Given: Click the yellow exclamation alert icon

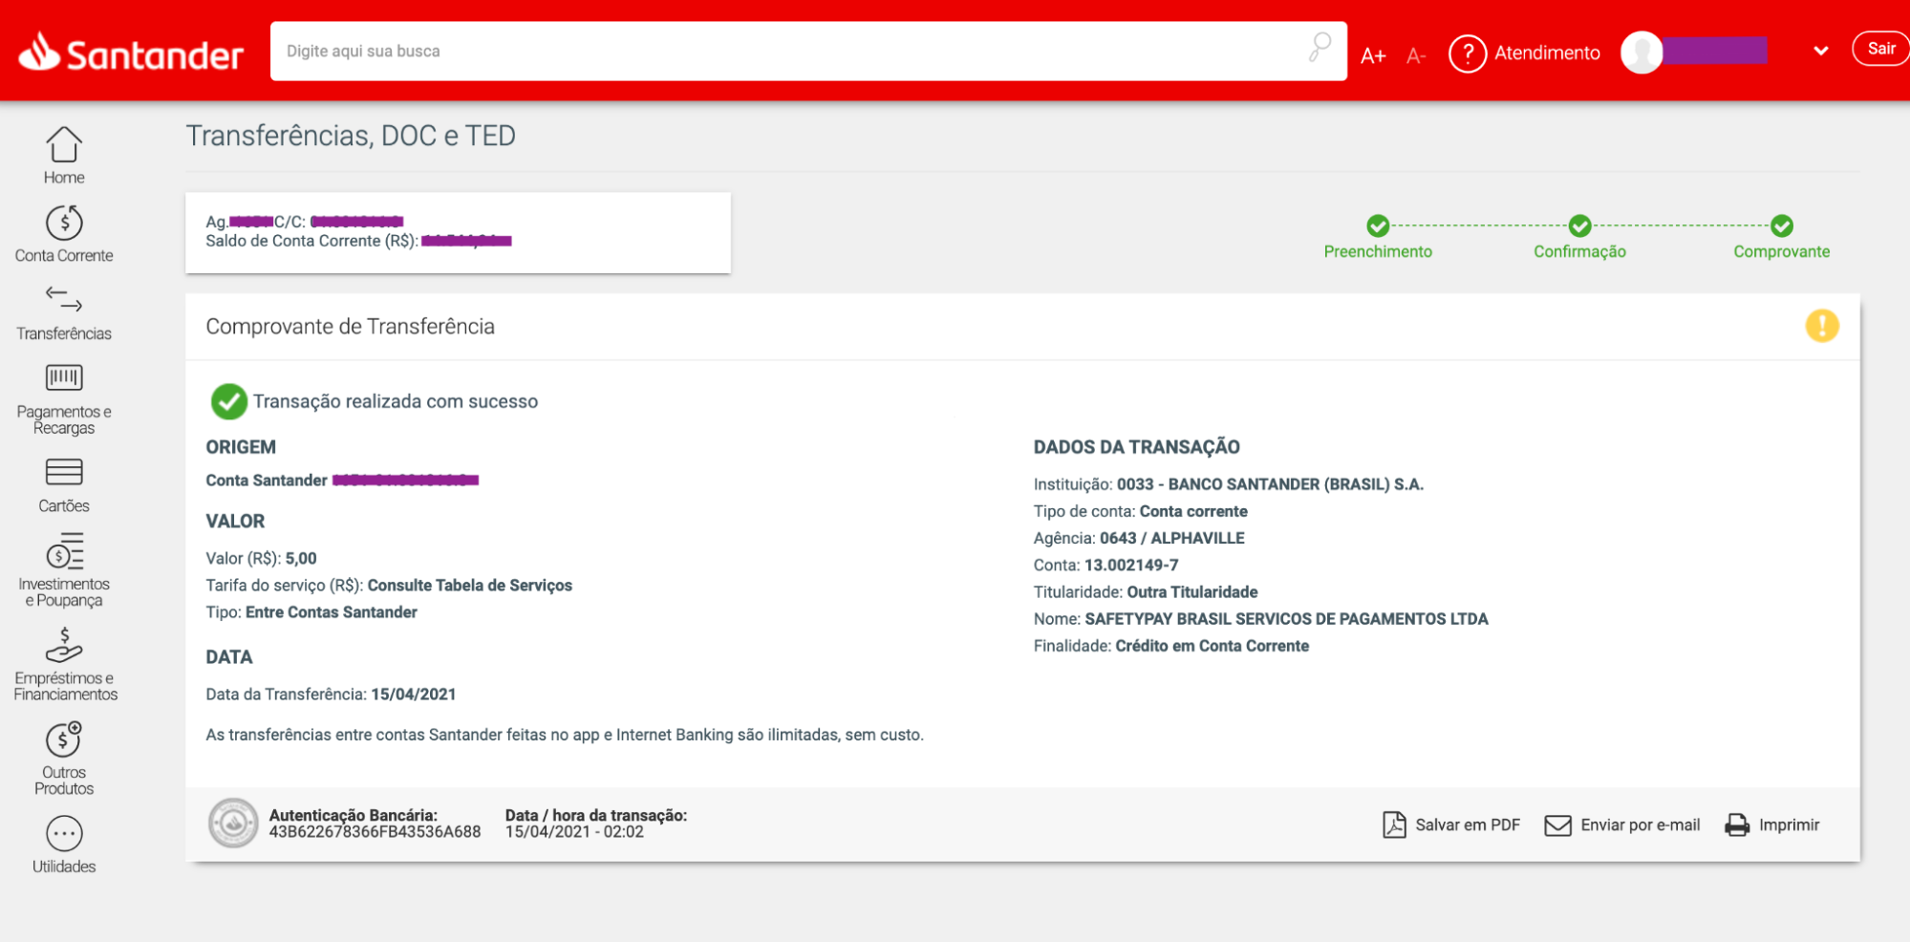Looking at the screenshot, I should (1821, 326).
